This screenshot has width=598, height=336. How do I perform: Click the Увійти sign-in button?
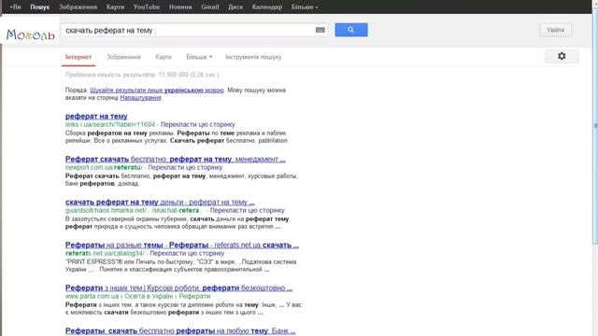click(x=555, y=30)
